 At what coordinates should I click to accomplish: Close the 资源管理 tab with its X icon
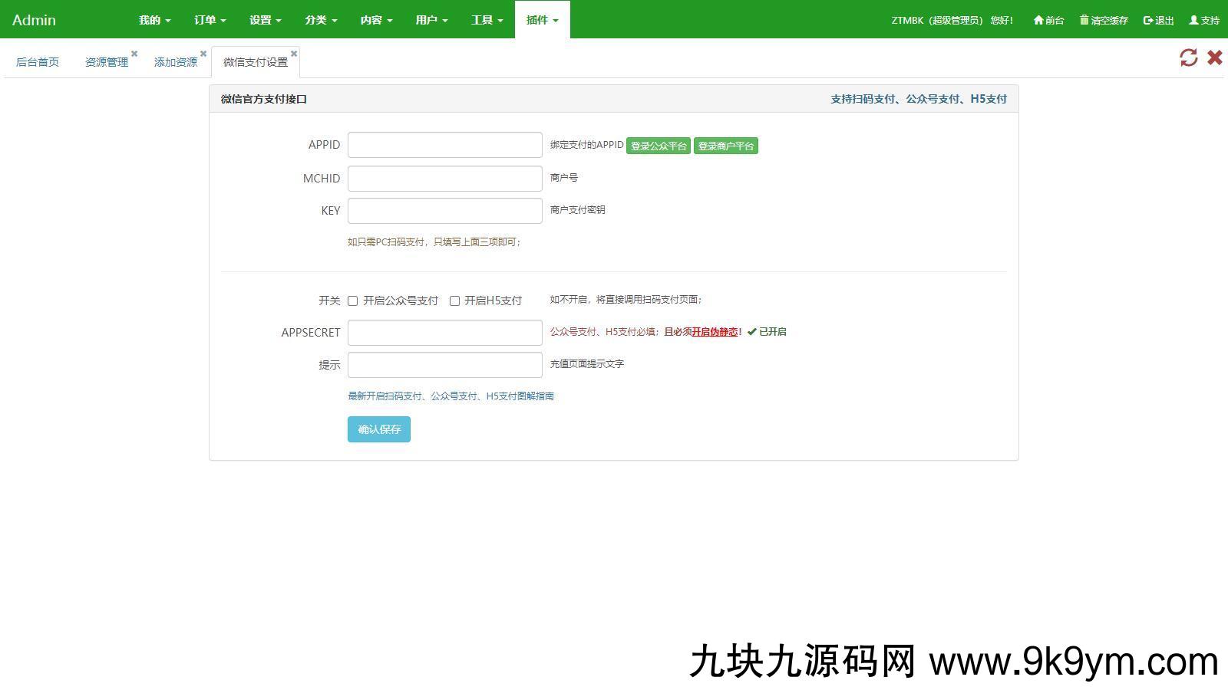134,53
